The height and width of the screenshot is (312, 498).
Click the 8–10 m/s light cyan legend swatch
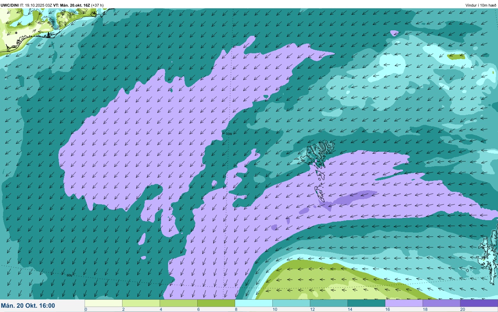(x=254, y=303)
